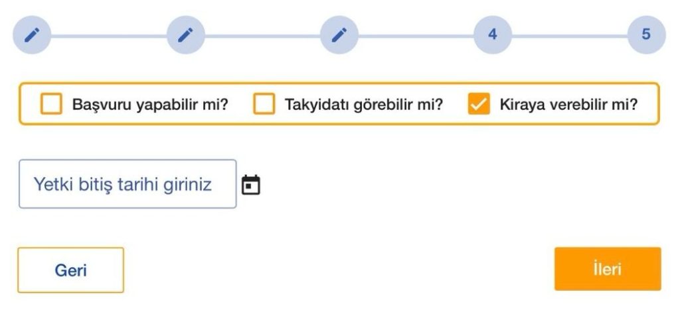The height and width of the screenshot is (310, 680).
Task: Click the connector line between steps 2 and 3
Action: 262,35
